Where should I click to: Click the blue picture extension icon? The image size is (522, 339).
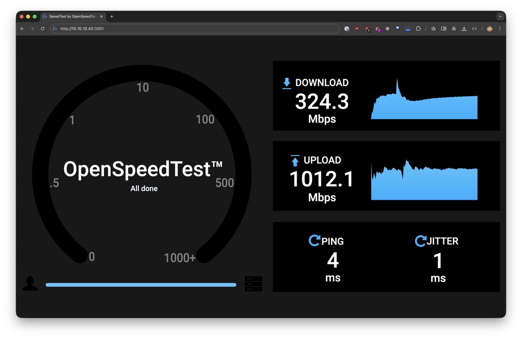click(x=408, y=29)
